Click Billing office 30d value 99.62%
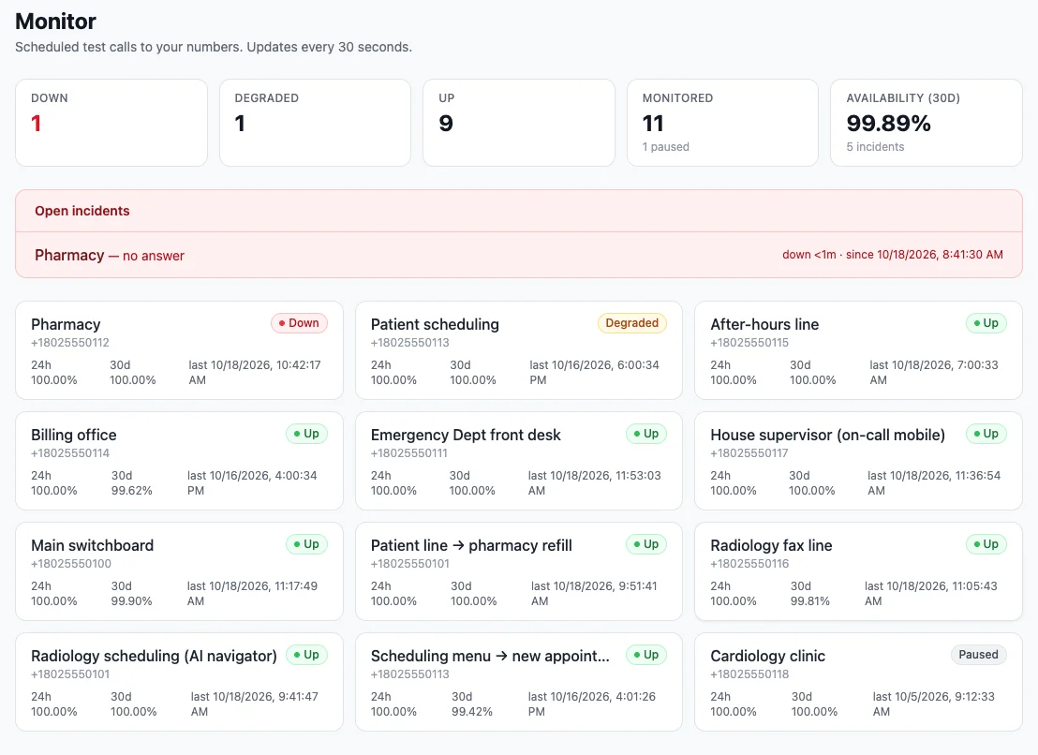The height and width of the screenshot is (755, 1038). (x=132, y=490)
